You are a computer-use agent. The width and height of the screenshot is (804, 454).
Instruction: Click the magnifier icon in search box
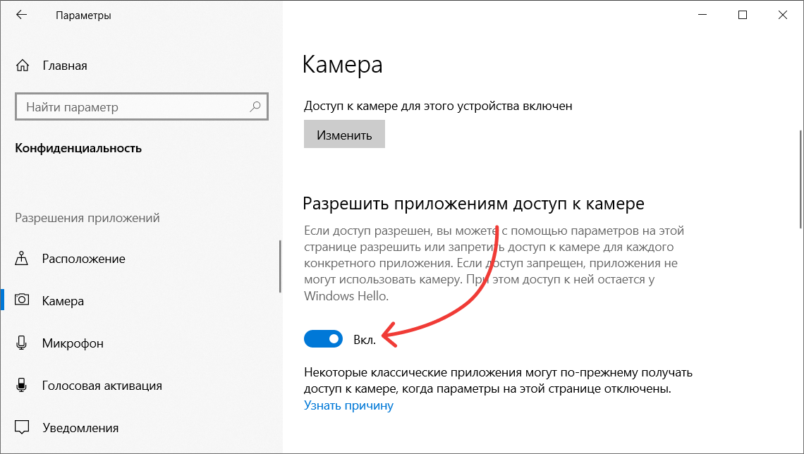pyautogui.click(x=255, y=107)
